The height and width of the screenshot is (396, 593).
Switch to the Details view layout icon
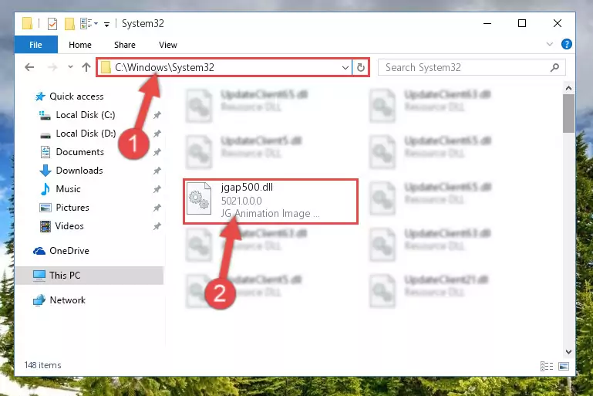tap(547, 366)
